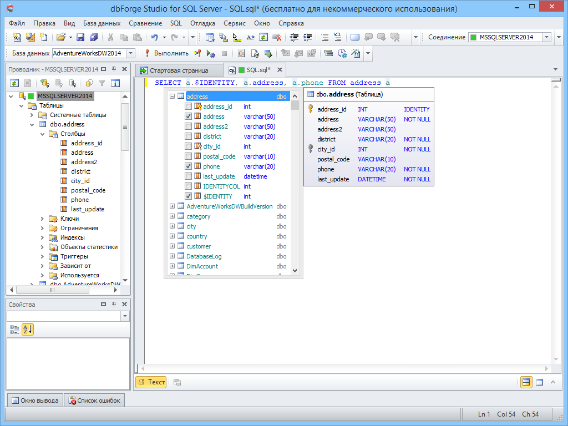Click the new connection icon in the Explorer toolbar
Viewport: 568px width, 426px height.
coord(45,83)
